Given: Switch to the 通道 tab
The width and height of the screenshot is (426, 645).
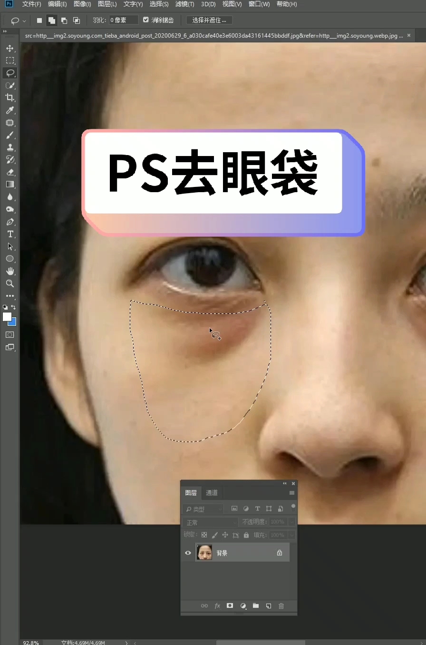Looking at the screenshot, I should point(212,493).
